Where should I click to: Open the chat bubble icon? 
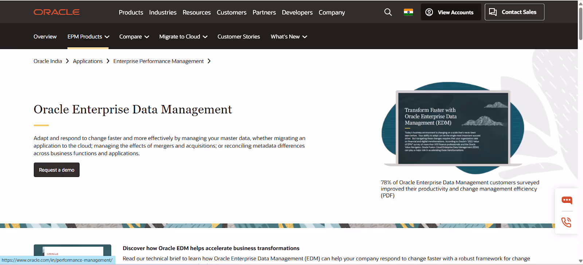click(567, 200)
